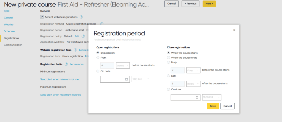Image resolution: width=282 pixels, height=122 pixels.
Task: Select the Early close registrations radio button
Action: click(168, 62)
